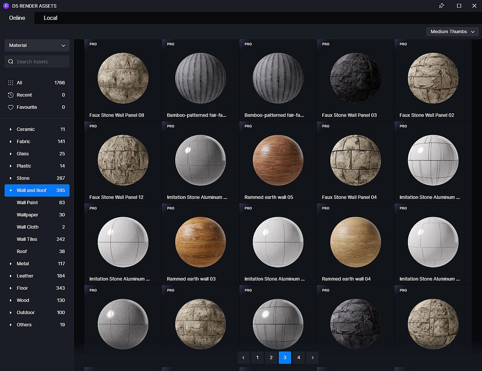Jump to page 1
This screenshot has width=482, height=371.
257,358
